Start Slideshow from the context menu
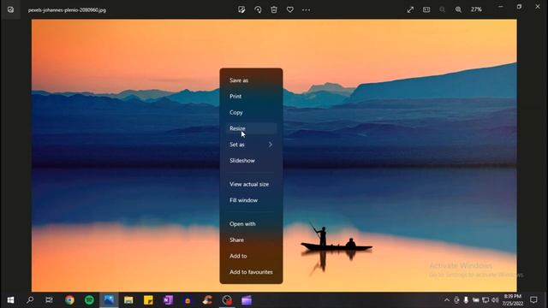Image resolution: width=548 pixels, height=308 pixels. [251, 161]
